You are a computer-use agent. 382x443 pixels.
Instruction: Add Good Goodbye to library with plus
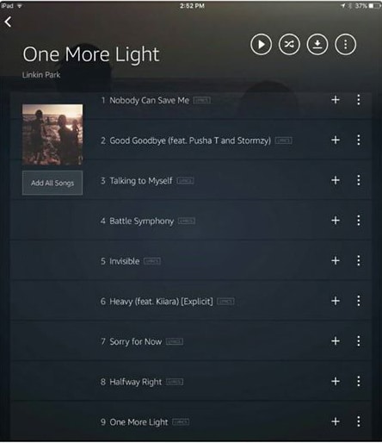pyautogui.click(x=336, y=140)
